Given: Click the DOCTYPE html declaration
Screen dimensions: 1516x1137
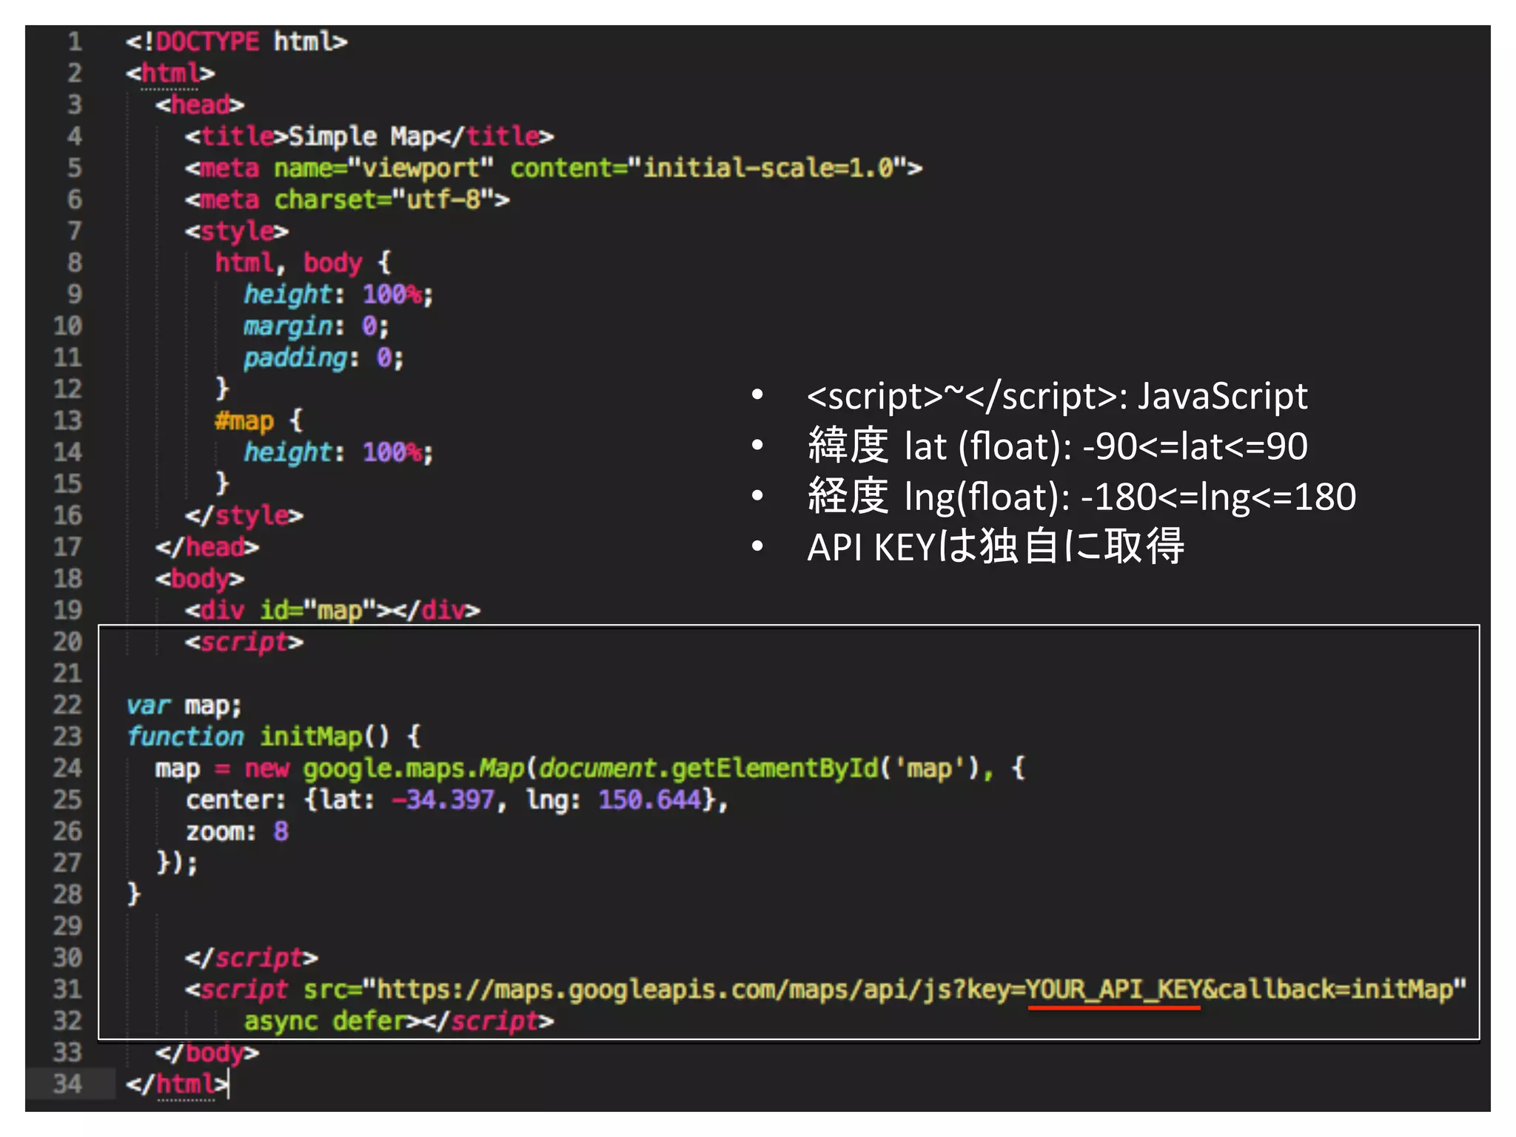Looking at the screenshot, I should pyautogui.click(x=237, y=41).
